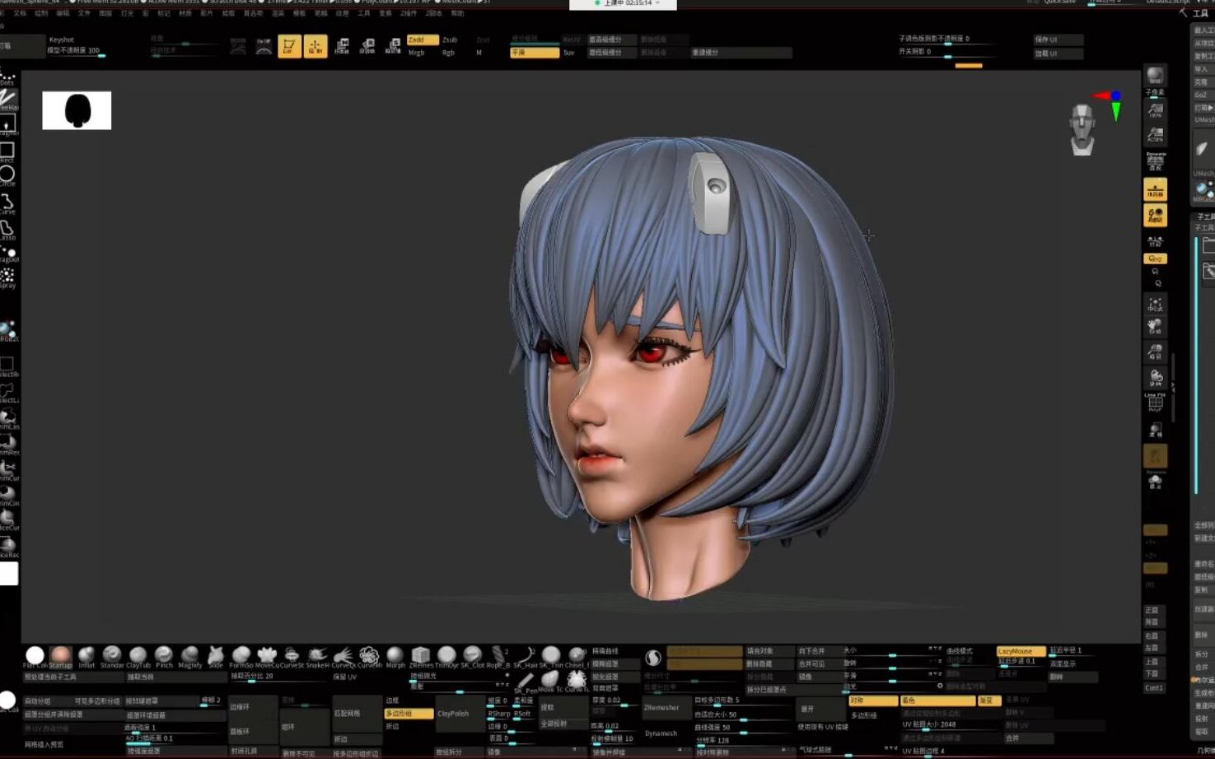Screen dimensions: 1215x759
Task: Adjust the 模型不透明度 100 slider
Action: 76,51
